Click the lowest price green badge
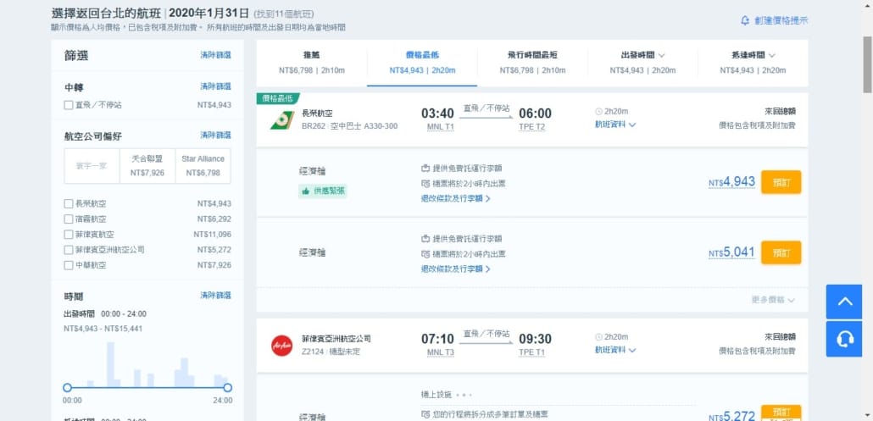Viewport: 873px width, 421px height. click(278, 98)
